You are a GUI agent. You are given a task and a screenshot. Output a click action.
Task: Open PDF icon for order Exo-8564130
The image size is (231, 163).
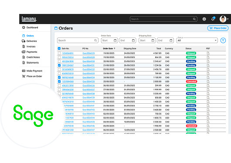[x=208, y=61]
